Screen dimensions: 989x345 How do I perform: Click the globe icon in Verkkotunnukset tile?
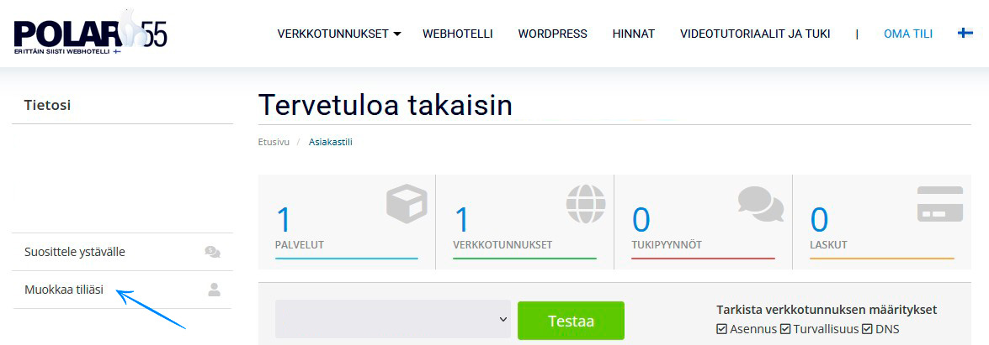[x=585, y=204]
